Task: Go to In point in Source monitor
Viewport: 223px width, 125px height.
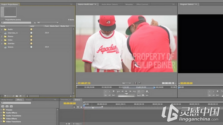Action: pos(106,95)
